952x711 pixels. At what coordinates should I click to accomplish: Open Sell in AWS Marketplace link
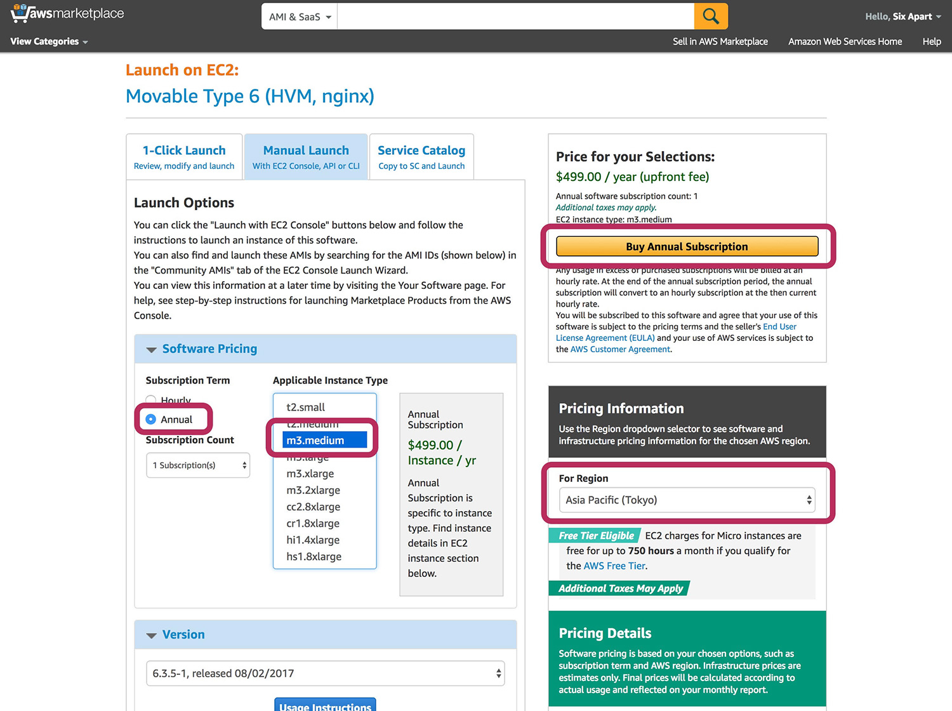click(x=720, y=41)
